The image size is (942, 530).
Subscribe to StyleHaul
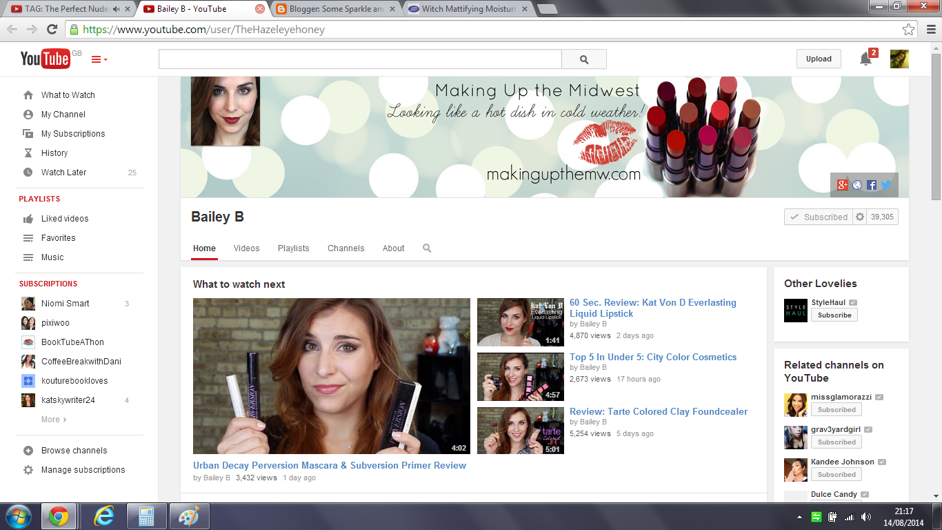[834, 315]
